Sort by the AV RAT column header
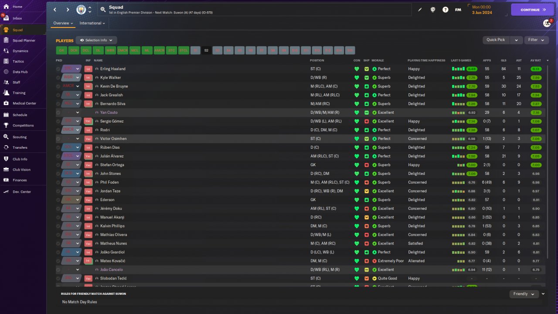This screenshot has height=314, width=558. (x=535, y=60)
